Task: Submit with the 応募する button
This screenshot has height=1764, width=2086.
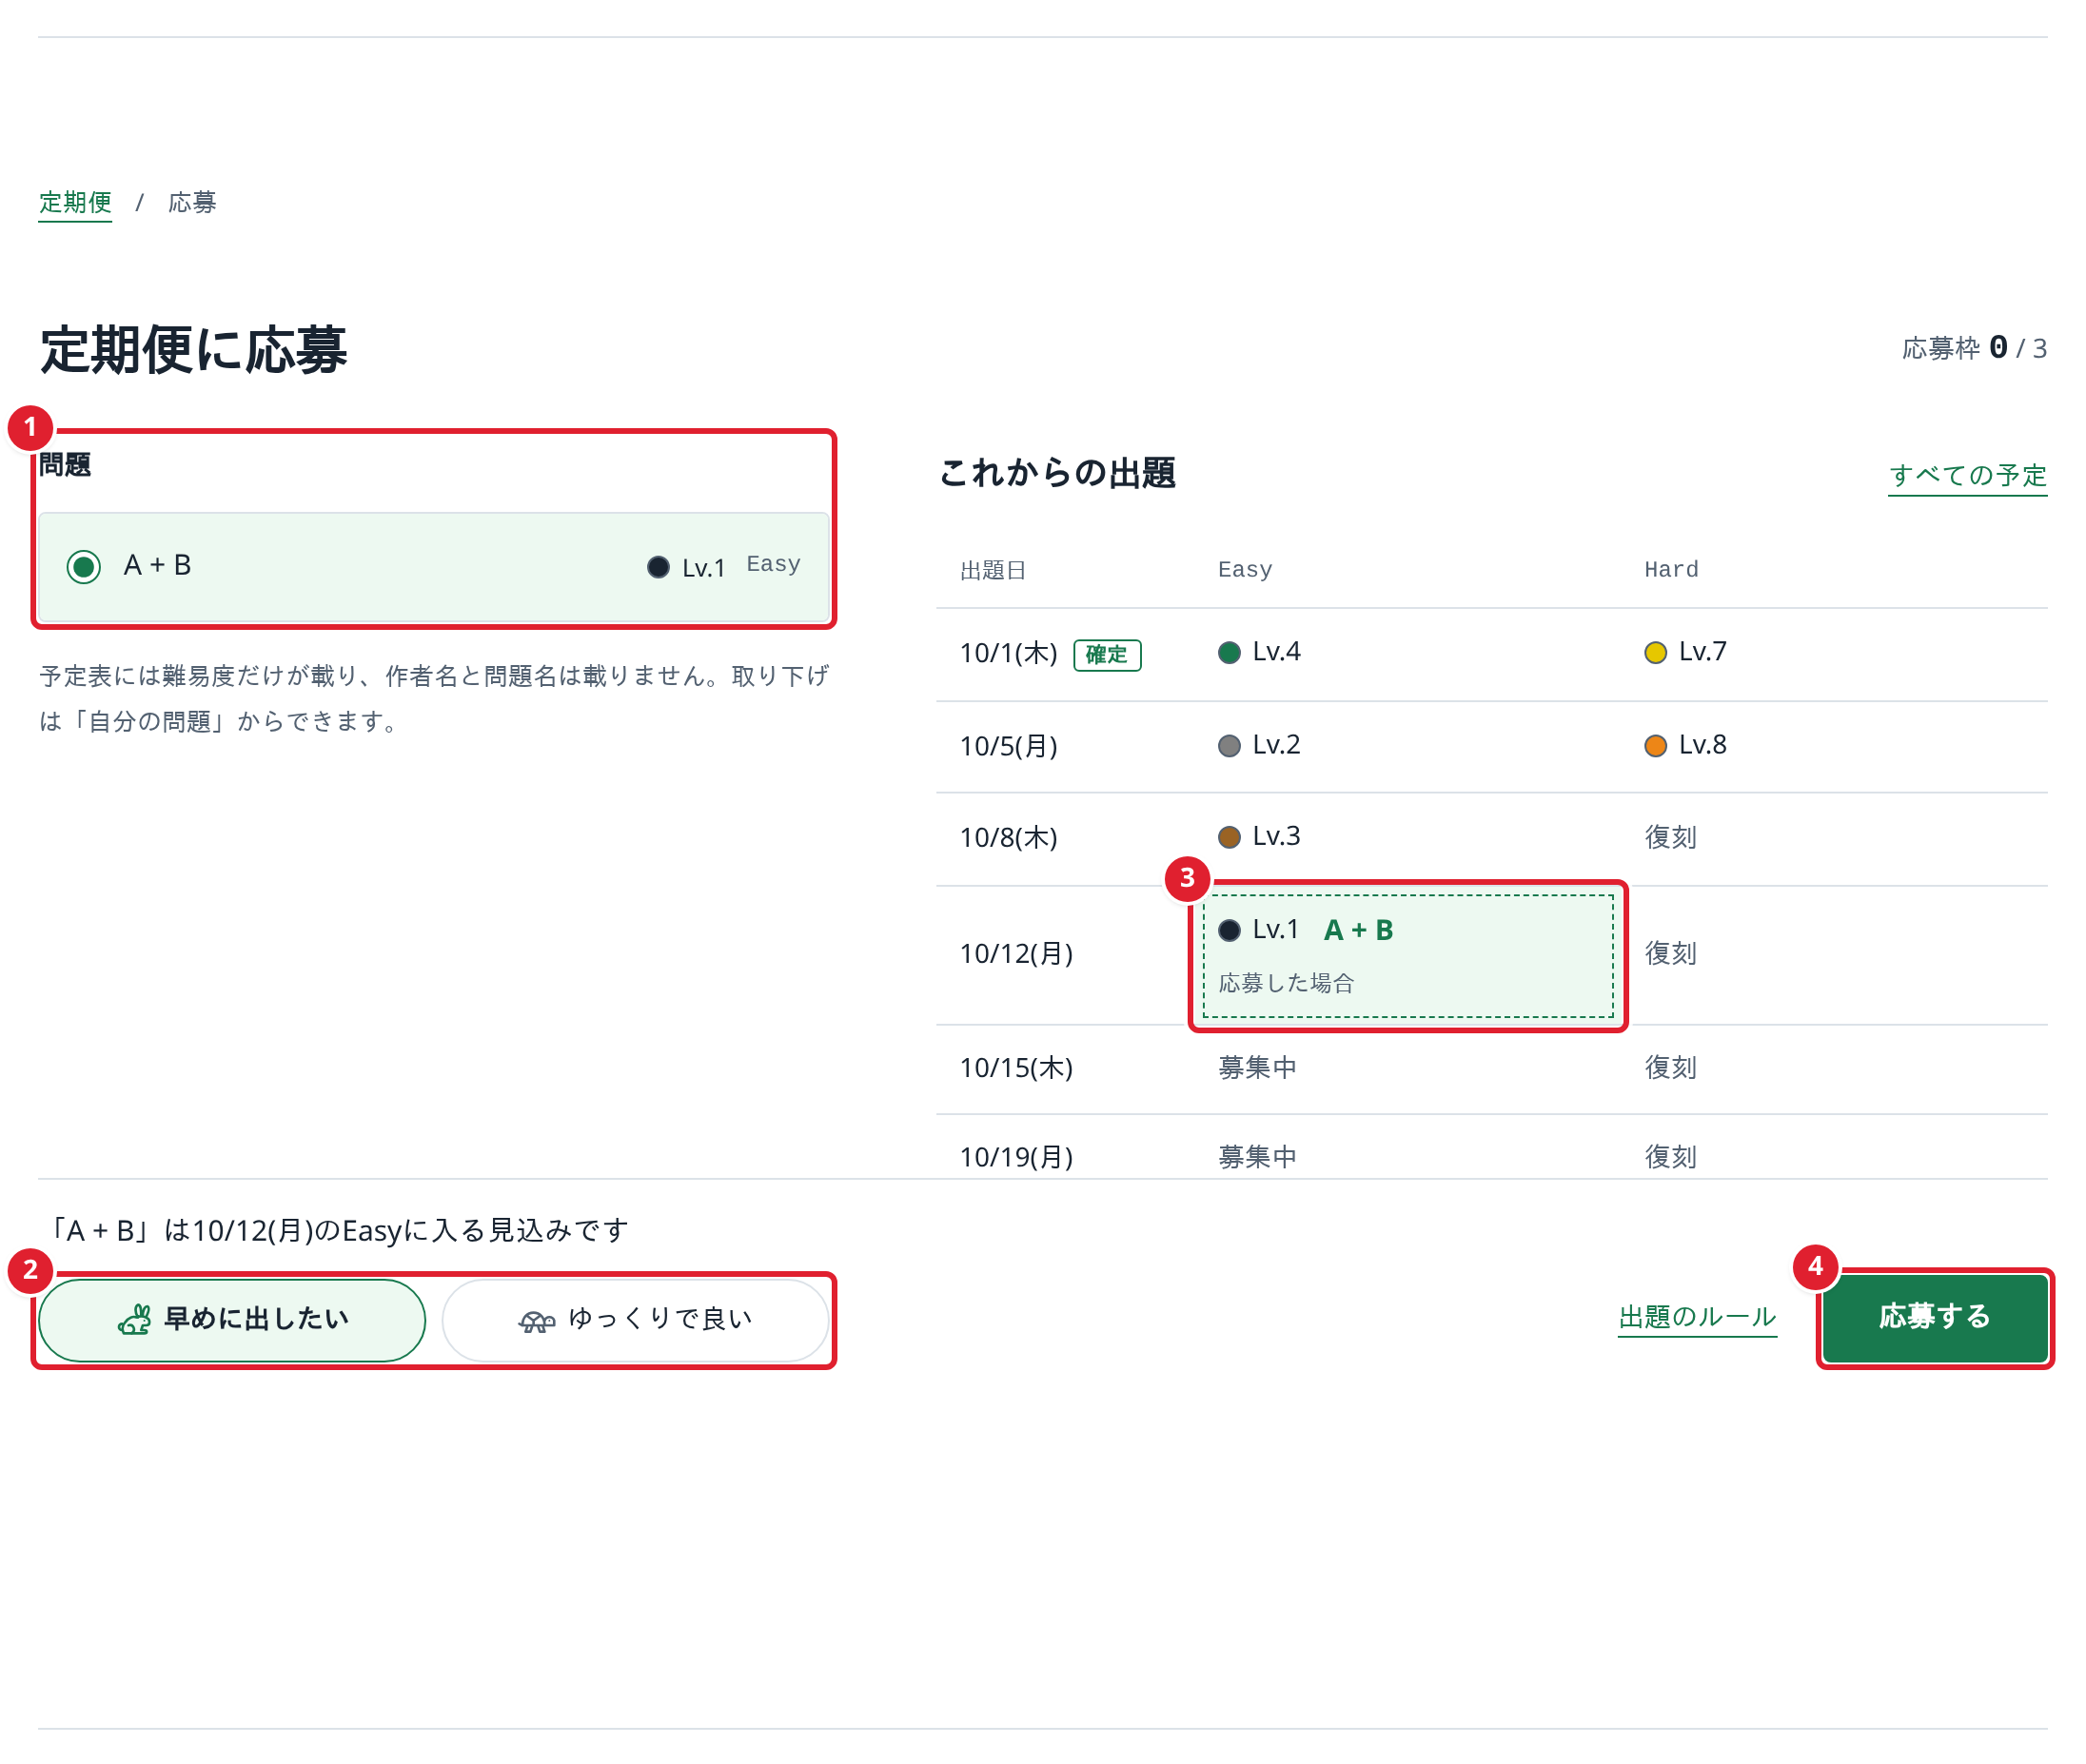Action: [x=1935, y=1318]
